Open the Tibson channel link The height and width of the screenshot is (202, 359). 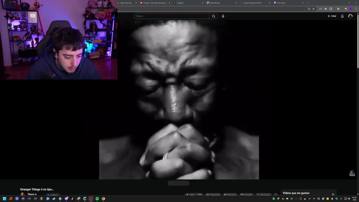tap(31, 194)
